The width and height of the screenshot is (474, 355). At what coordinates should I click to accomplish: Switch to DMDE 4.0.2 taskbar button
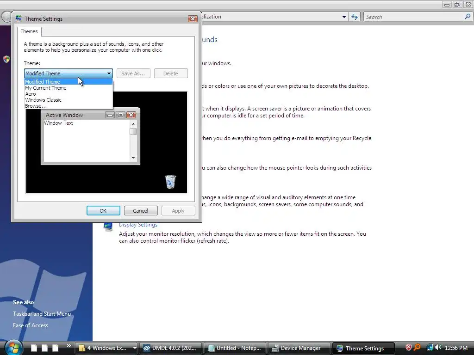[x=171, y=348]
